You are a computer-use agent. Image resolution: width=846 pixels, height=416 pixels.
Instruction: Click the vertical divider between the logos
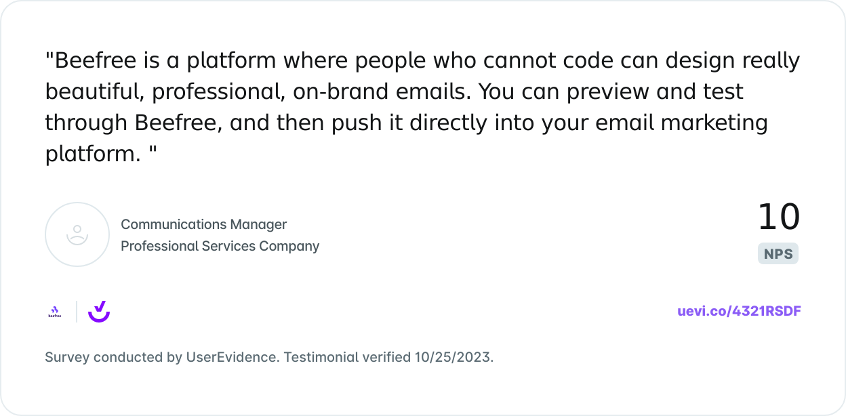click(77, 312)
